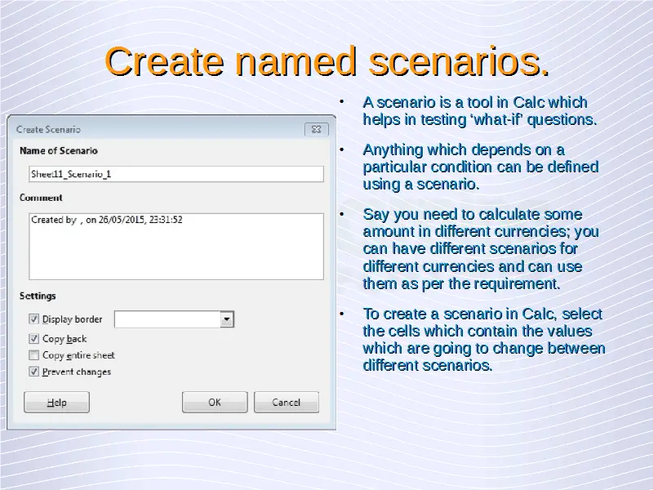Click the empty border color combo box

point(167,319)
